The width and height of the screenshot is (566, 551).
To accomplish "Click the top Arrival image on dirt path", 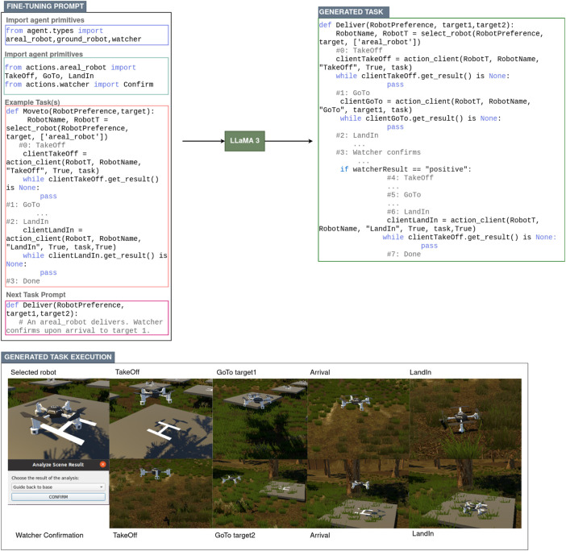I will coord(359,419).
